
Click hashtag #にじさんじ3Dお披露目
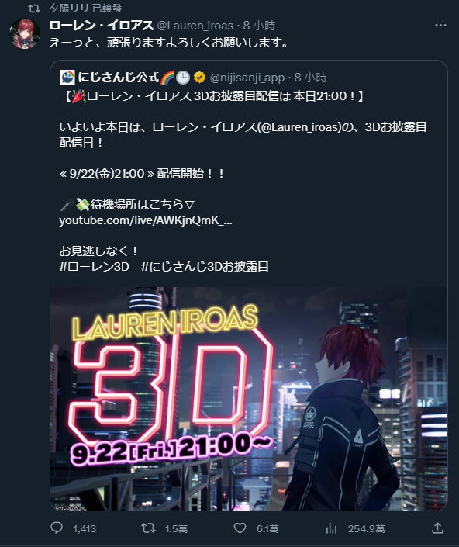pyautogui.click(x=205, y=267)
